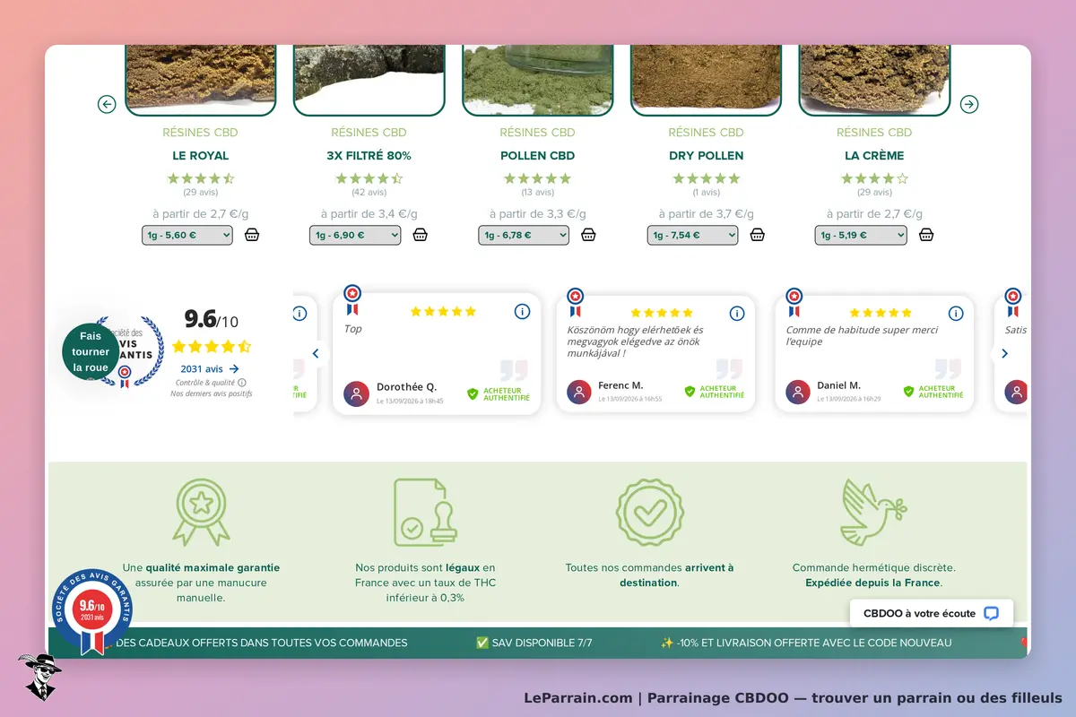Click 3X Filtré 80% product image
This screenshot has height=717, width=1076.
click(x=369, y=80)
